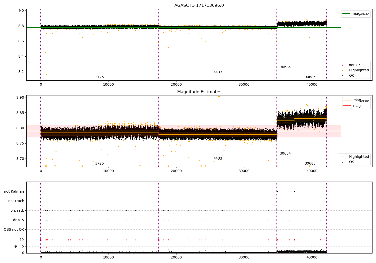Screen dimensions: 376x263
Task: Click x-axis tick 20000 under AGASC ID plot
Action: click(176, 85)
